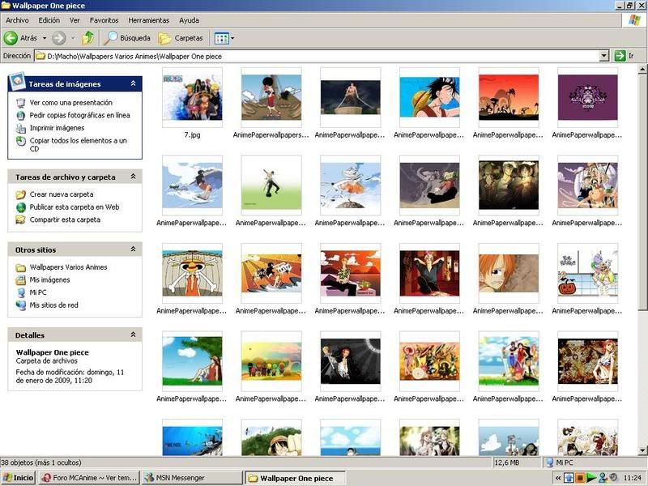Expand the address bar dropdown list
This screenshot has width=648, height=486.
click(603, 56)
